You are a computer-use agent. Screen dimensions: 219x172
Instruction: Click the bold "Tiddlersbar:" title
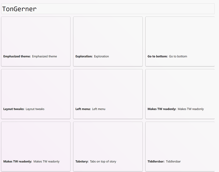(156, 161)
